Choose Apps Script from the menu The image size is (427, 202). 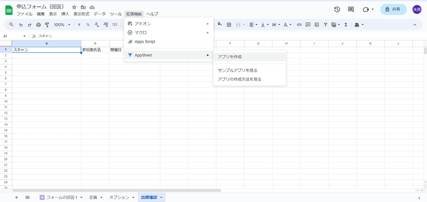169,42
